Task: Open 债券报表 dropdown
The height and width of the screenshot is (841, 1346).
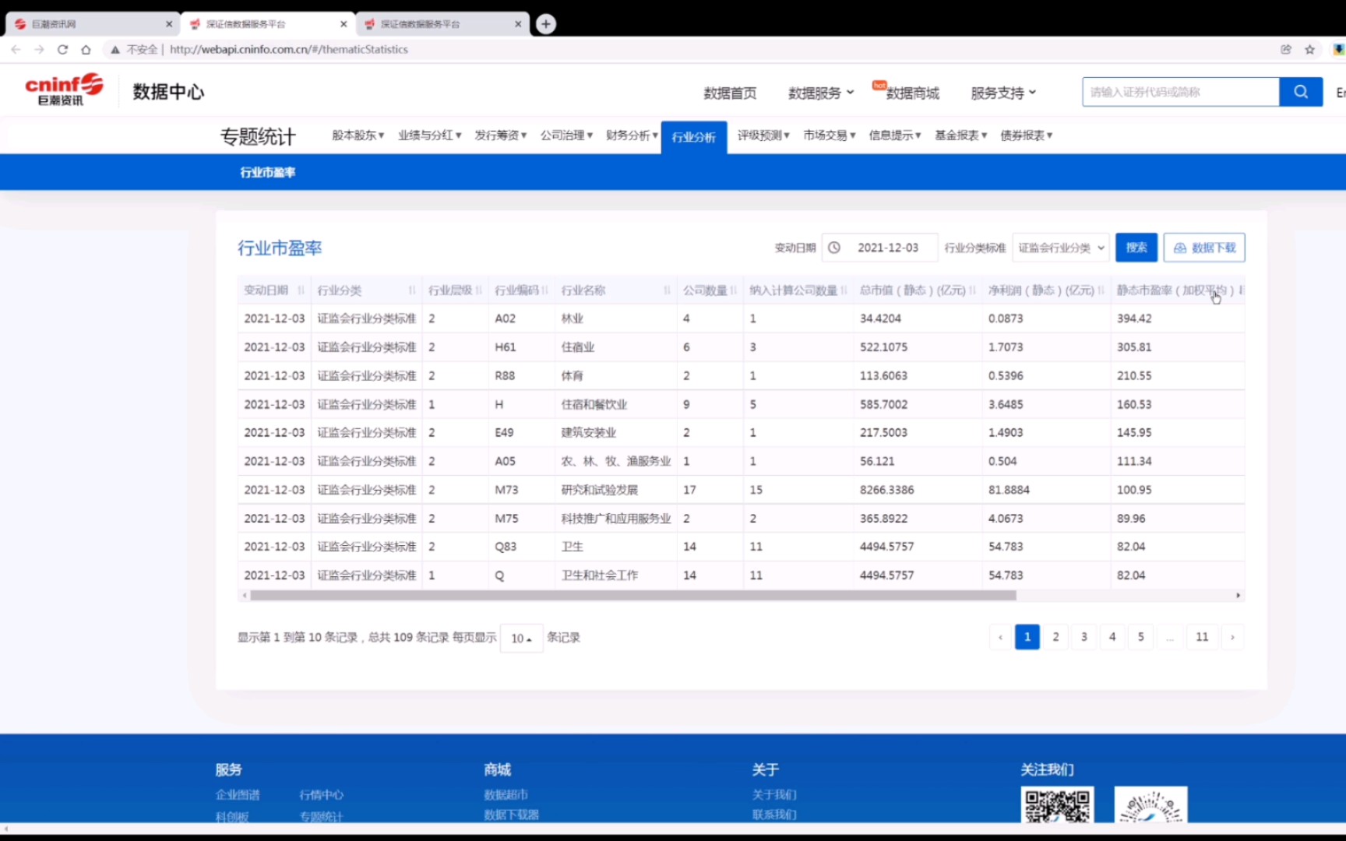Action: point(1026,135)
